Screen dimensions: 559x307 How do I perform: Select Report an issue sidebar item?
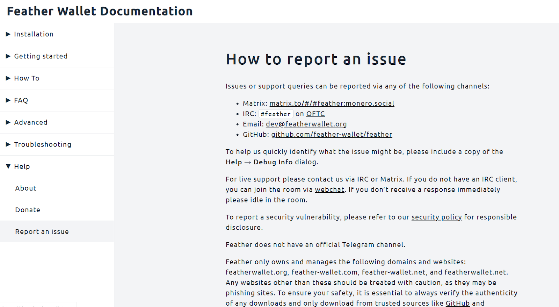click(42, 231)
